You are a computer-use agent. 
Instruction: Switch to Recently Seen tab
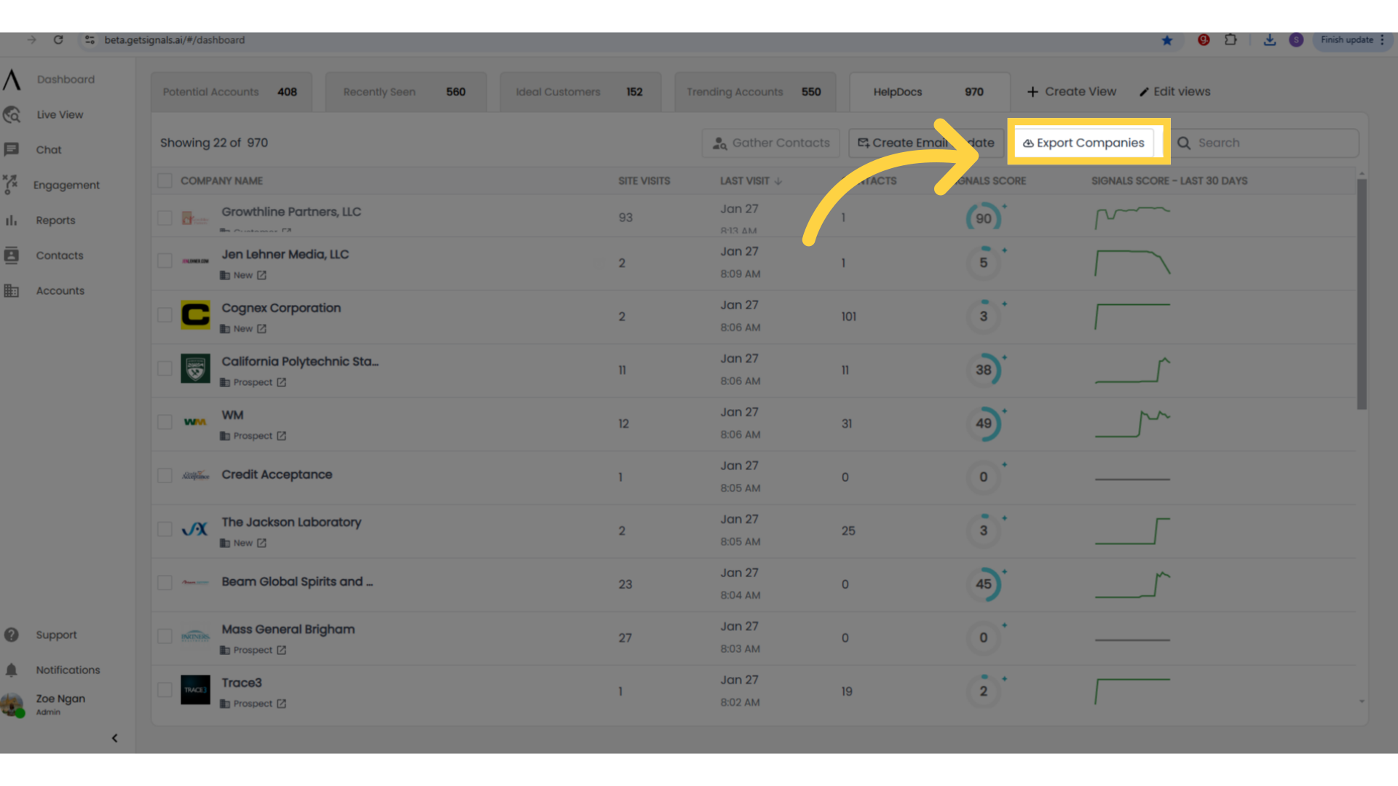(406, 92)
